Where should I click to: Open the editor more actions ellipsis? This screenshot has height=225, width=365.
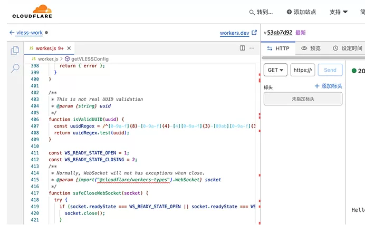252,48
